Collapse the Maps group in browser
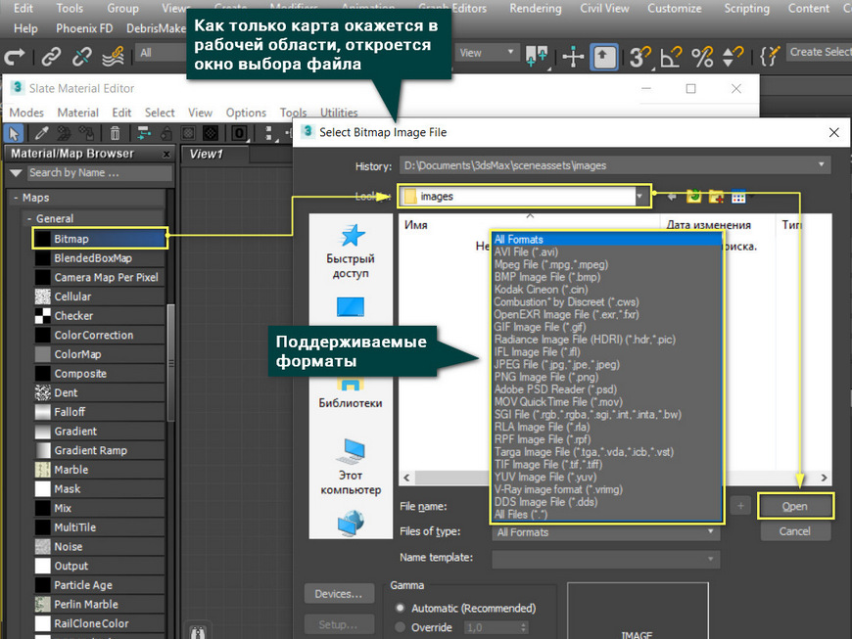852x639 pixels. [16, 198]
